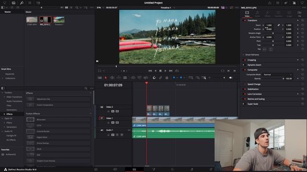This screenshot has height=172, width=307.
Task: Select the Timeline 1 thumbnail in the media pool
Action: 59,20
